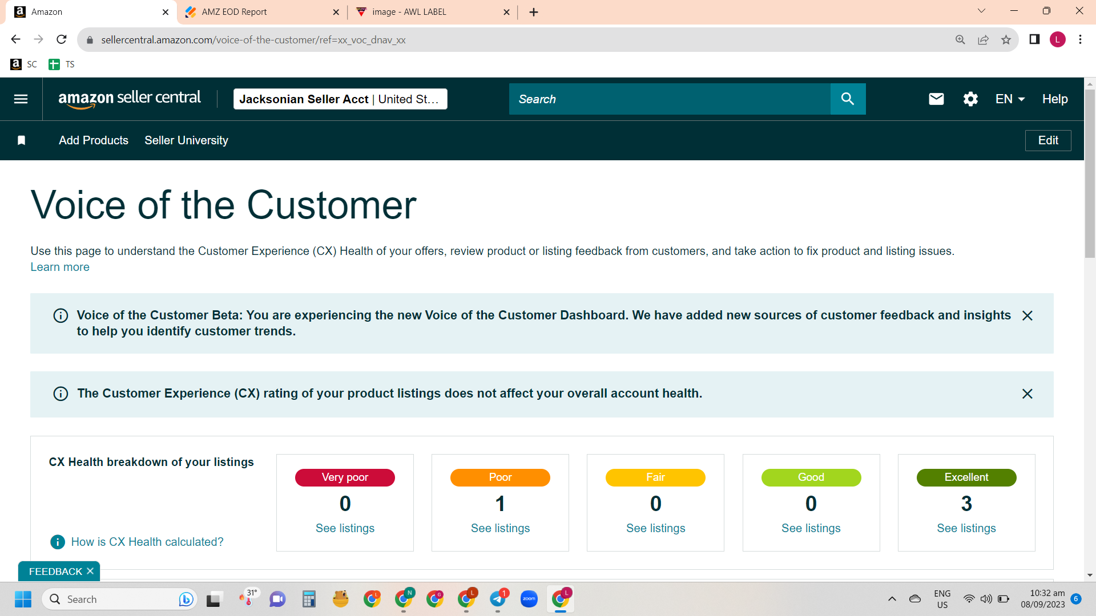This screenshot has height=616, width=1096.
Task: Switch to the AMZ EOD Report tab
Action: 263,12
